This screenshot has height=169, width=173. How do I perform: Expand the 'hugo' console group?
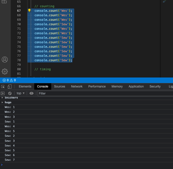2,102
